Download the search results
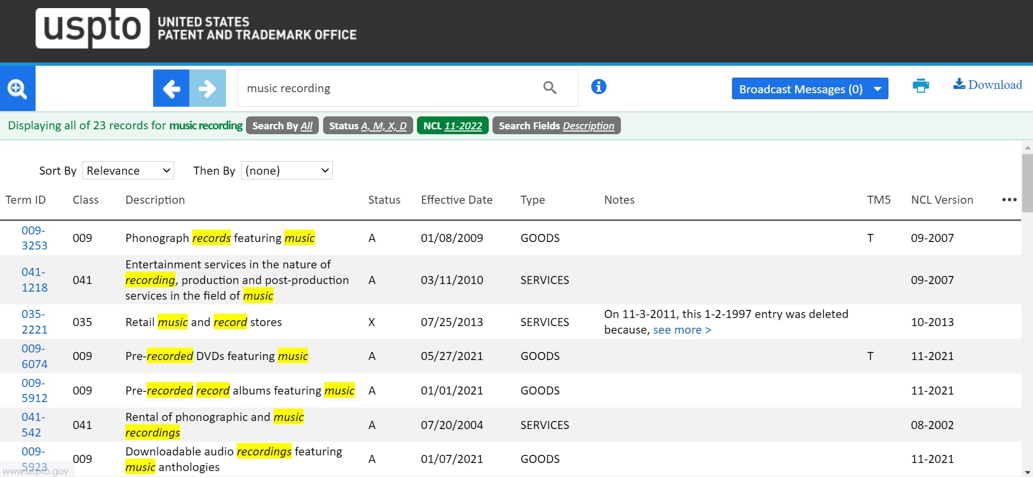1033x477 pixels. coord(987,85)
